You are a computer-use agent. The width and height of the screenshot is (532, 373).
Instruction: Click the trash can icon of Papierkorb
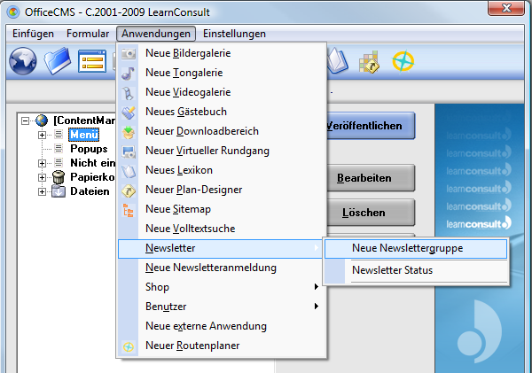pos(59,176)
